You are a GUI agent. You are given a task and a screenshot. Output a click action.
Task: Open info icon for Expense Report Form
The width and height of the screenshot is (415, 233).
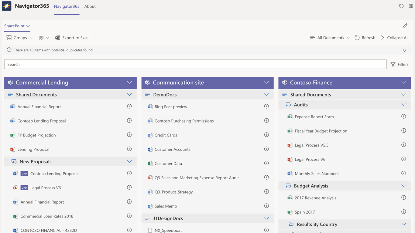tap(403, 116)
